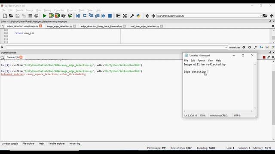This screenshot has height=154, width=275.
Task: Open the View menu in Notepad
Action: (x=211, y=60)
